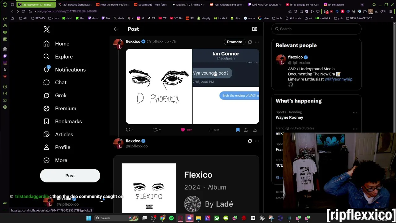Image resolution: width=396 pixels, height=223 pixels.
Task: Open the @lilfyeonmyhip mention link
Action: pyautogui.click(x=338, y=79)
